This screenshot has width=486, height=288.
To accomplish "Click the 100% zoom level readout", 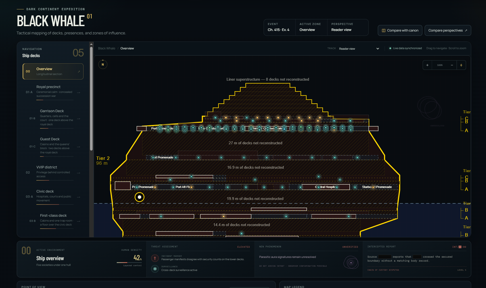I will pyautogui.click(x=440, y=65).
